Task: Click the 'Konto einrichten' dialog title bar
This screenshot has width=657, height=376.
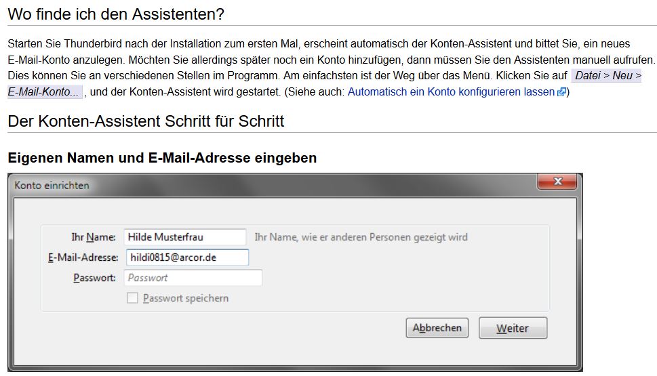Action: point(271,185)
